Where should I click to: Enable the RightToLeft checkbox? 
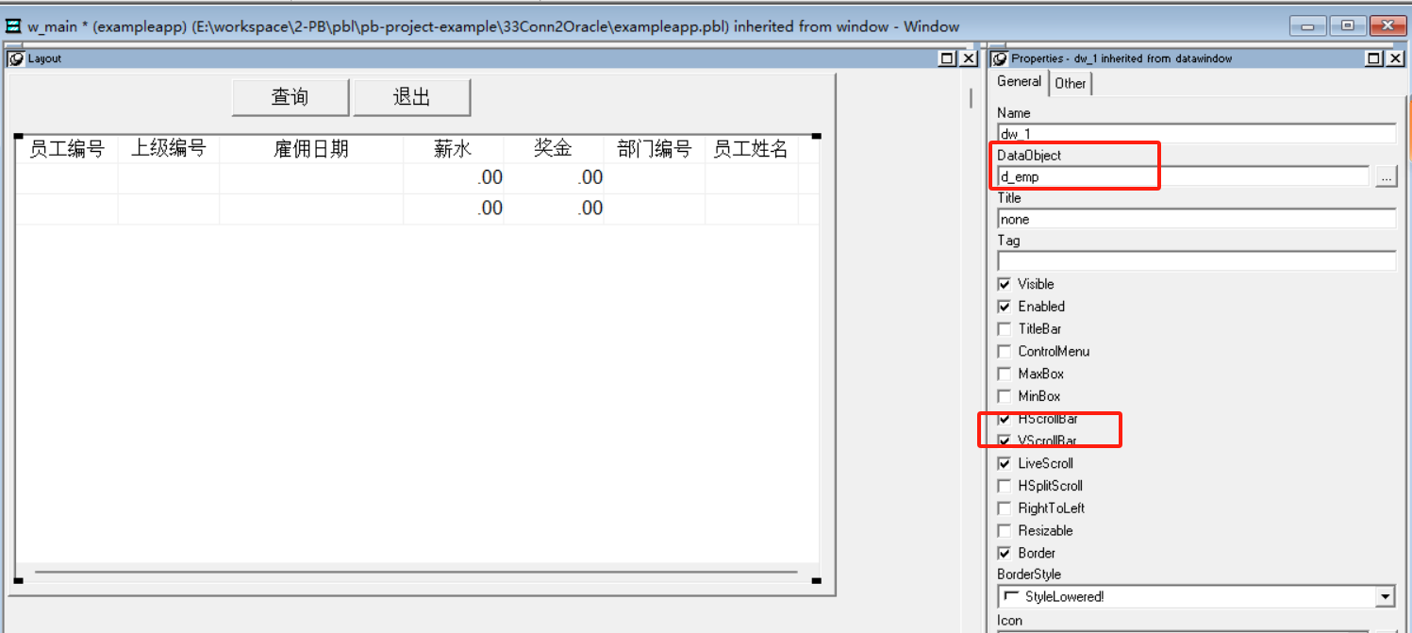point(1005,508)
